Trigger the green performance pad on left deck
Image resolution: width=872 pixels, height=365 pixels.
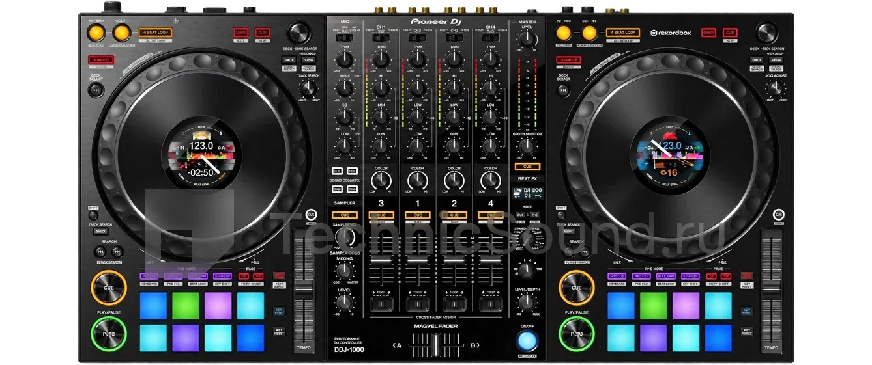pos(186,305)
